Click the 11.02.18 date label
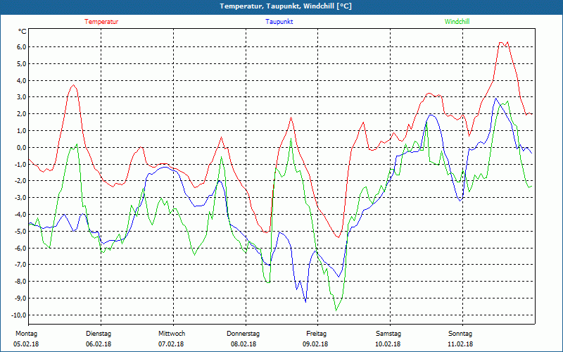 pos(460,344)
